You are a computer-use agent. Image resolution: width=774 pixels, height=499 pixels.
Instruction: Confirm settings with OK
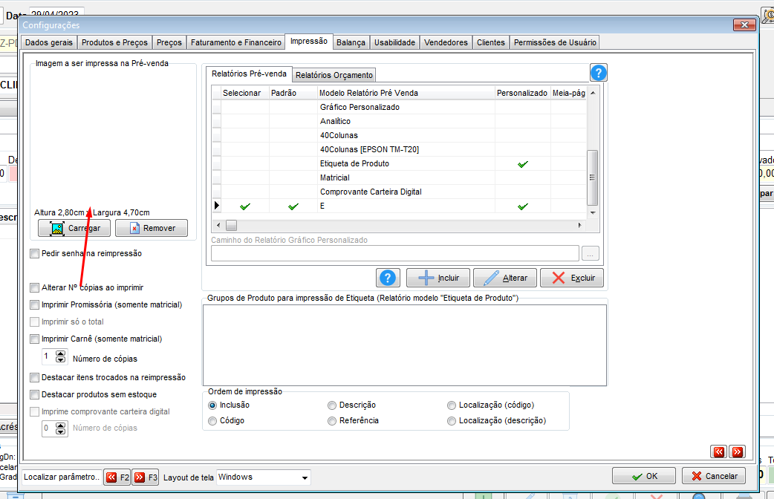pos(644,476)
